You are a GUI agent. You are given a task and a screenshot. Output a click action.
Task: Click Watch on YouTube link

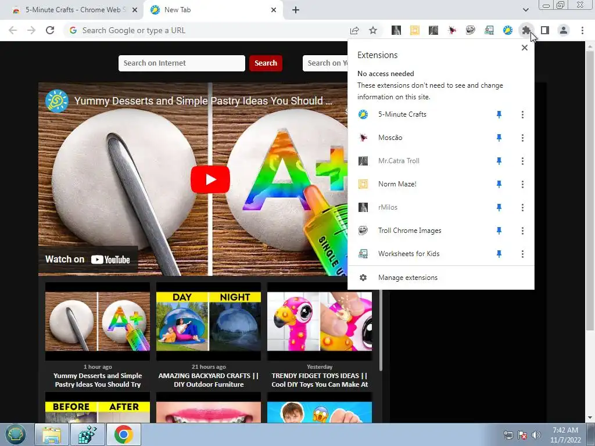[x=88, y=260]
